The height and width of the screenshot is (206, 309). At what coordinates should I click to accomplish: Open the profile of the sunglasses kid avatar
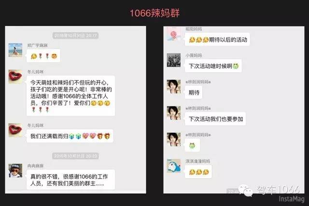(x=15, y=170)
